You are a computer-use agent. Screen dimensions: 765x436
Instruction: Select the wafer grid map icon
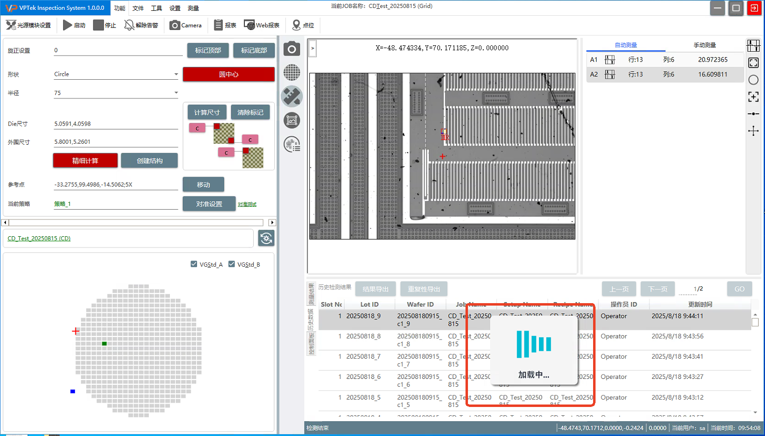(292, 73)
